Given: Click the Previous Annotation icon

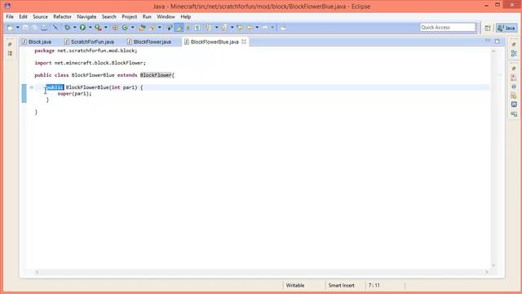Looking at the screenshot, I should (x=224, y=28).
